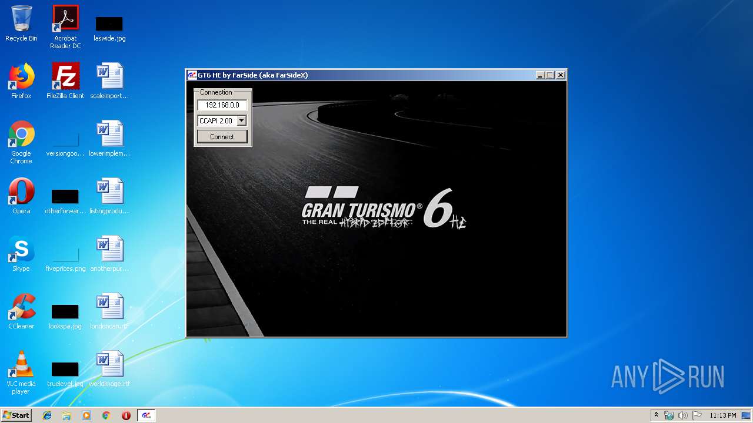Viewport: 753px width, 423px height.
Task: Click the taskbar clock 11:13 PM
Action: tap(722, 415)
